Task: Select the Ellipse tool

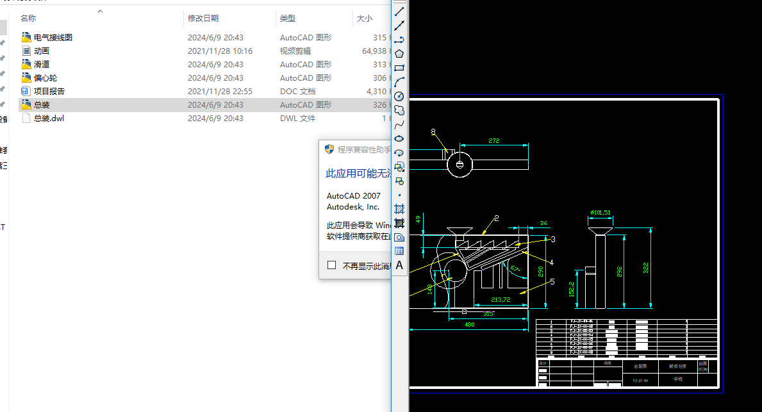Action: [399, 139]
